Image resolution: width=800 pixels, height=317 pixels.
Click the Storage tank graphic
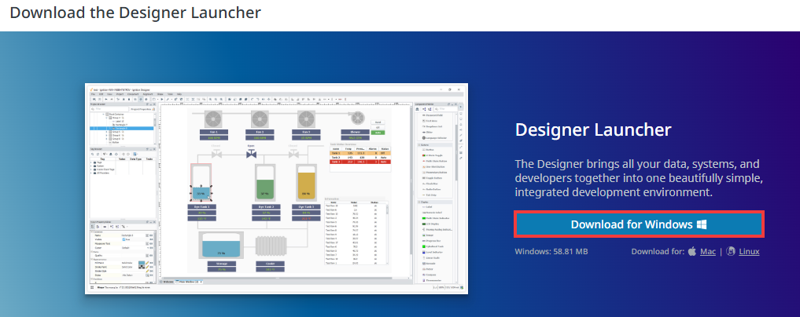point(222,246)
